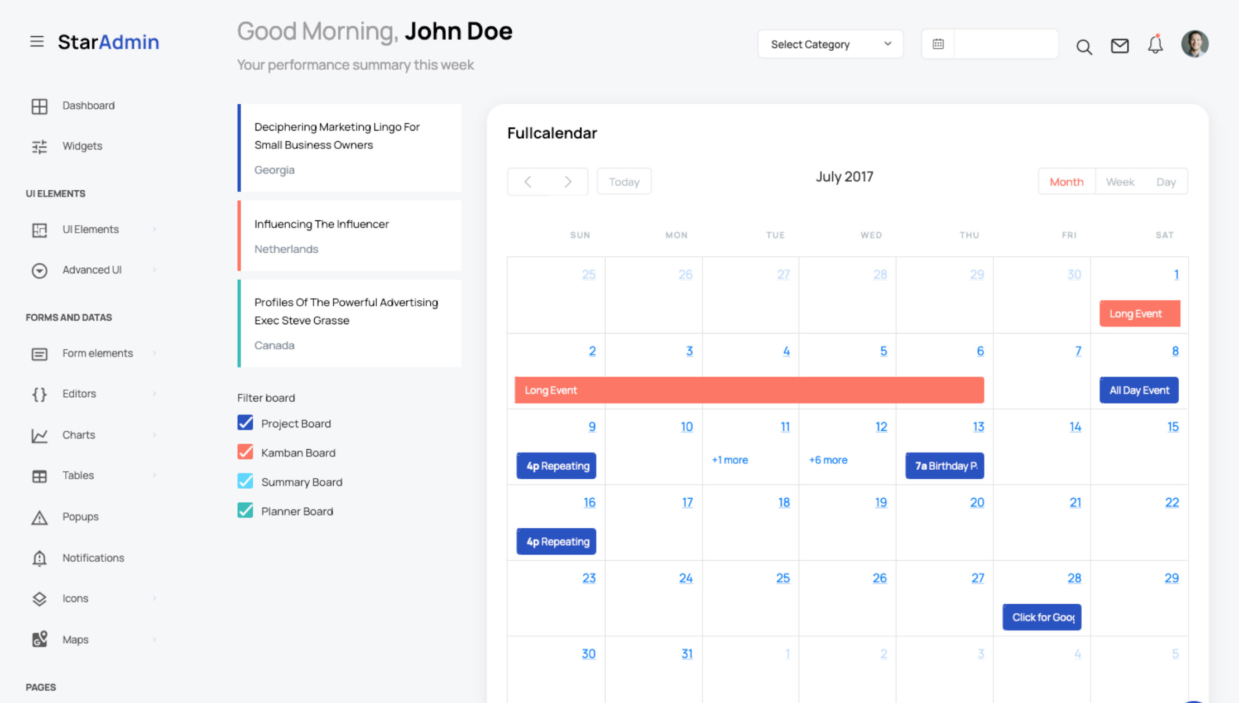Expand the Maps submenu chevron

(154, 639)
